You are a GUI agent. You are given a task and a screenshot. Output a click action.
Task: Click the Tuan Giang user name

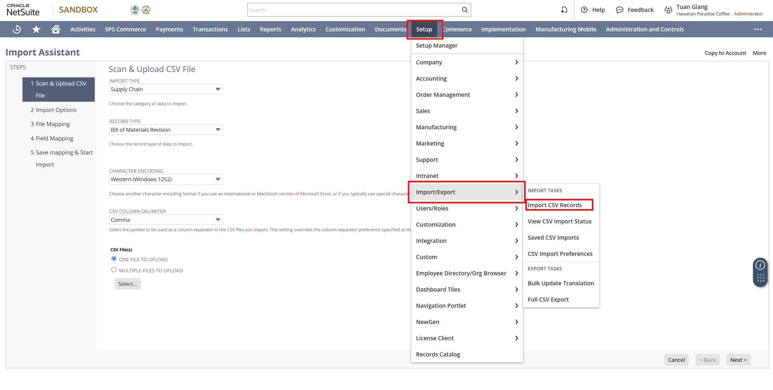pos(692,6)
